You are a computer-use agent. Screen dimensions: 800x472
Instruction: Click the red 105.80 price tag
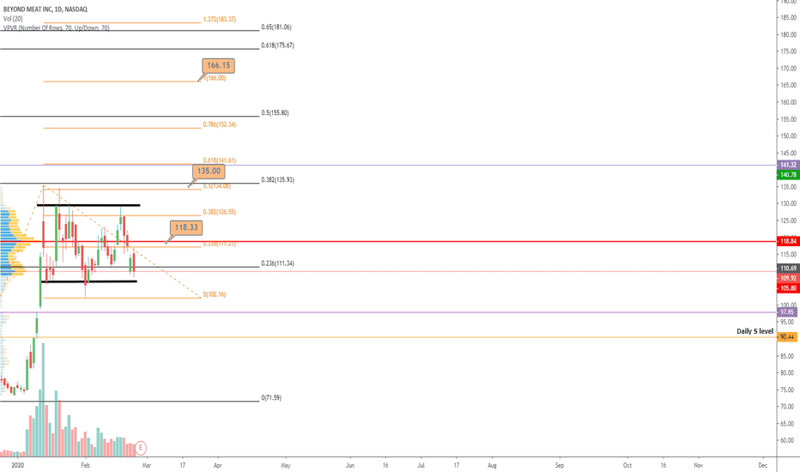click(x=788, y=288)
